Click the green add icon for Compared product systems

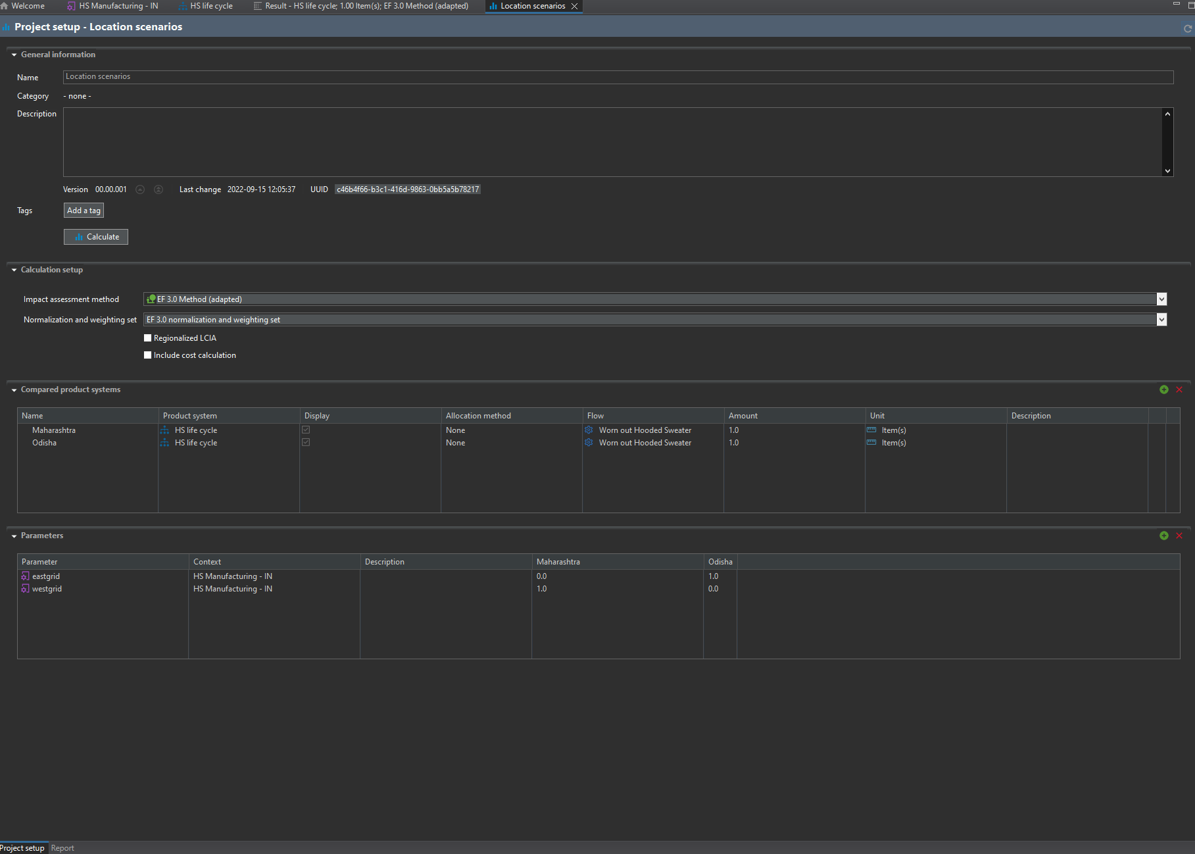point(1163,389)
